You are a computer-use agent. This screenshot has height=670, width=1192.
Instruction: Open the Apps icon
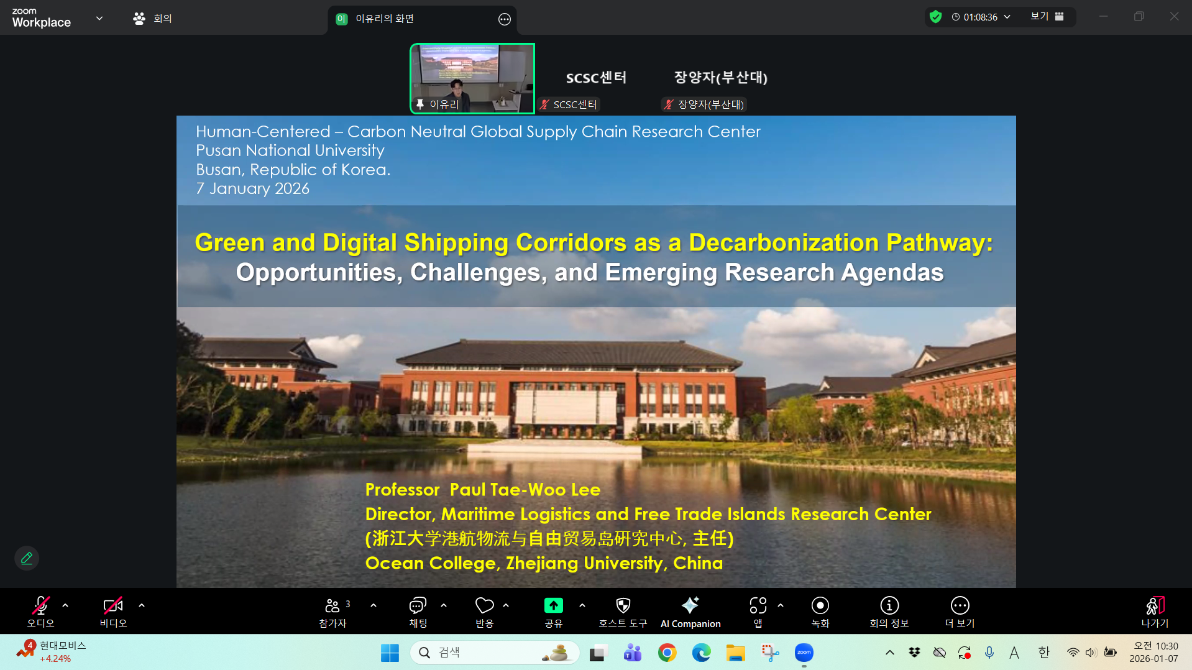point(758,605)
